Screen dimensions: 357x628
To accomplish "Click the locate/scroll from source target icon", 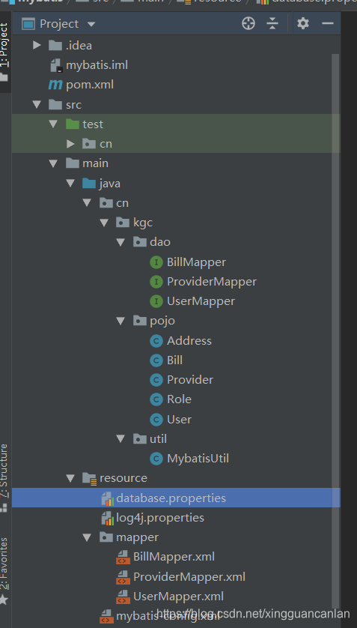I will click(248, 24).
